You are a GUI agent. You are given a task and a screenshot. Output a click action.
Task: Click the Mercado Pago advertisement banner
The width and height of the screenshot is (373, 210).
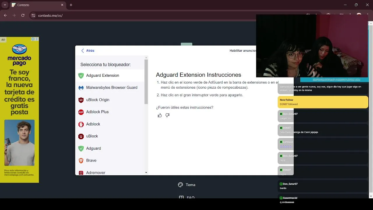[19, 110]
